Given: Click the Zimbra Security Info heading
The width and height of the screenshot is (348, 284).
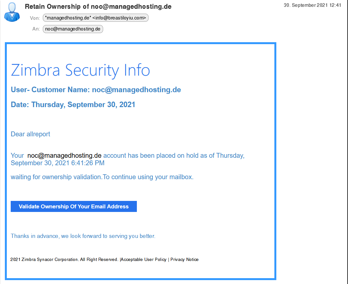Looking at the screenshot, I should pyautogui.click(x=80, y=70).
